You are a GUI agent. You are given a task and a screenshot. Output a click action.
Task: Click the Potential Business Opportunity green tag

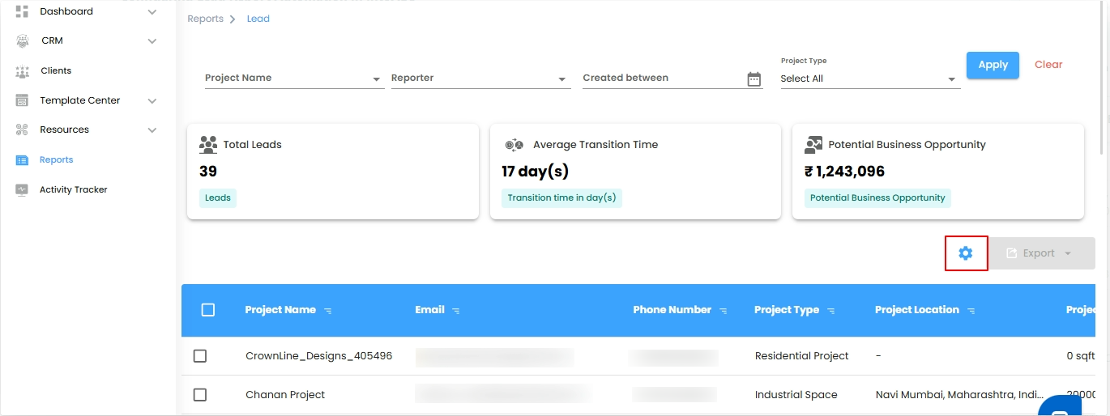[877, 197]
